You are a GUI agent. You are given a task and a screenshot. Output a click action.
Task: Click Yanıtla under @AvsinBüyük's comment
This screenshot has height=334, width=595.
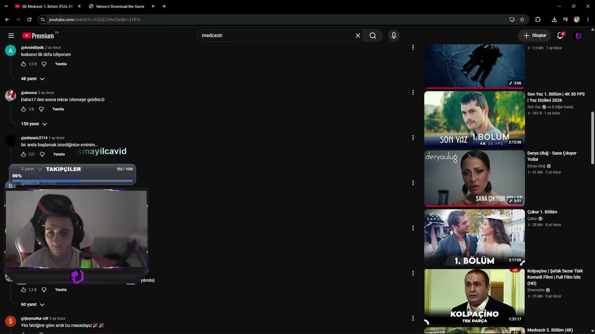61,64
